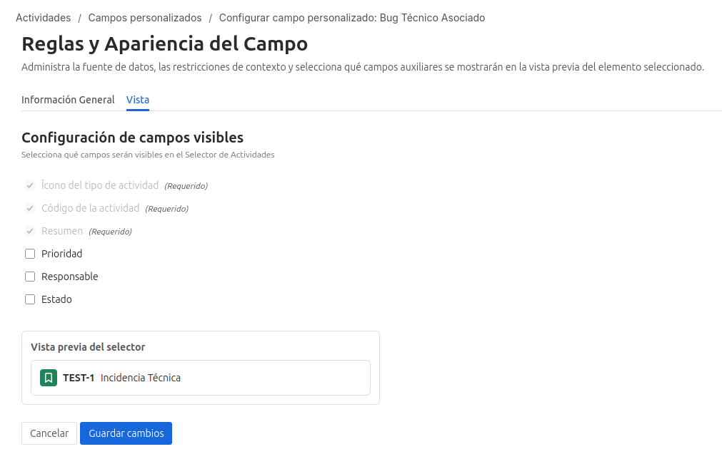Enable the Responsable checkbox
This screenshot has width=722, height=459.
tap(29, 277)
